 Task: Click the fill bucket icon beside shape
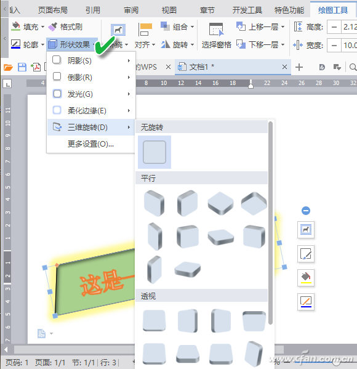306,277
